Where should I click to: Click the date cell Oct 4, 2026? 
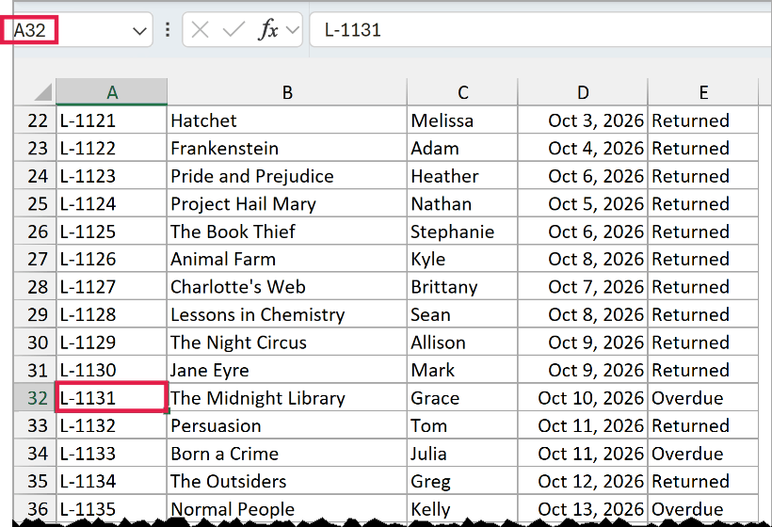click(583, 148)
